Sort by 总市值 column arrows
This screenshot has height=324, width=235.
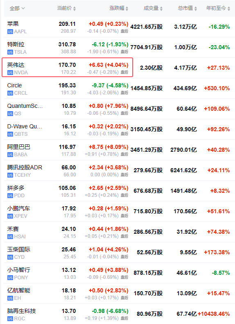click(x=196, y=9)
